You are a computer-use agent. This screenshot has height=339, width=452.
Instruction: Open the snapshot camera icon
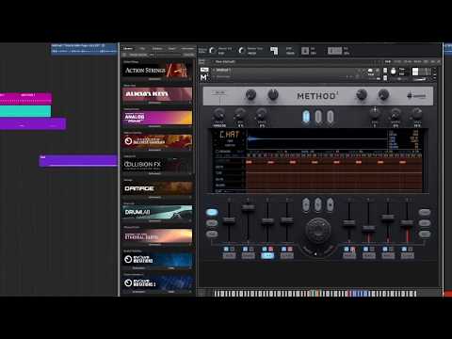pyautogui.click(x=371, y=70)
